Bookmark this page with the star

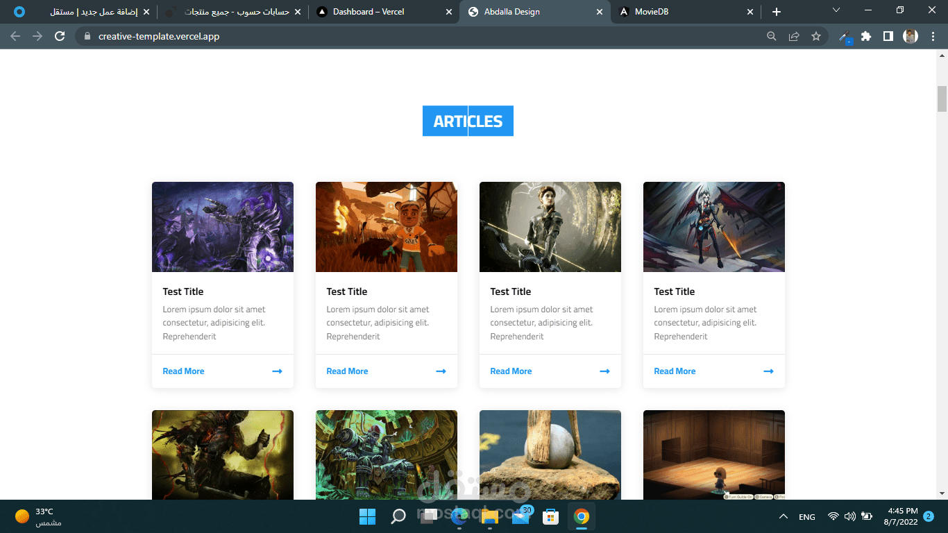pos(816,36)
